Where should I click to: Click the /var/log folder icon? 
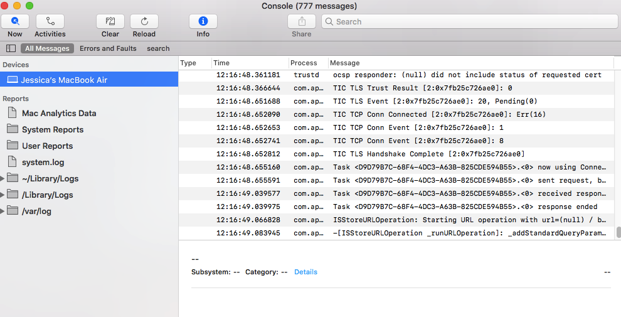coord(13,210)
